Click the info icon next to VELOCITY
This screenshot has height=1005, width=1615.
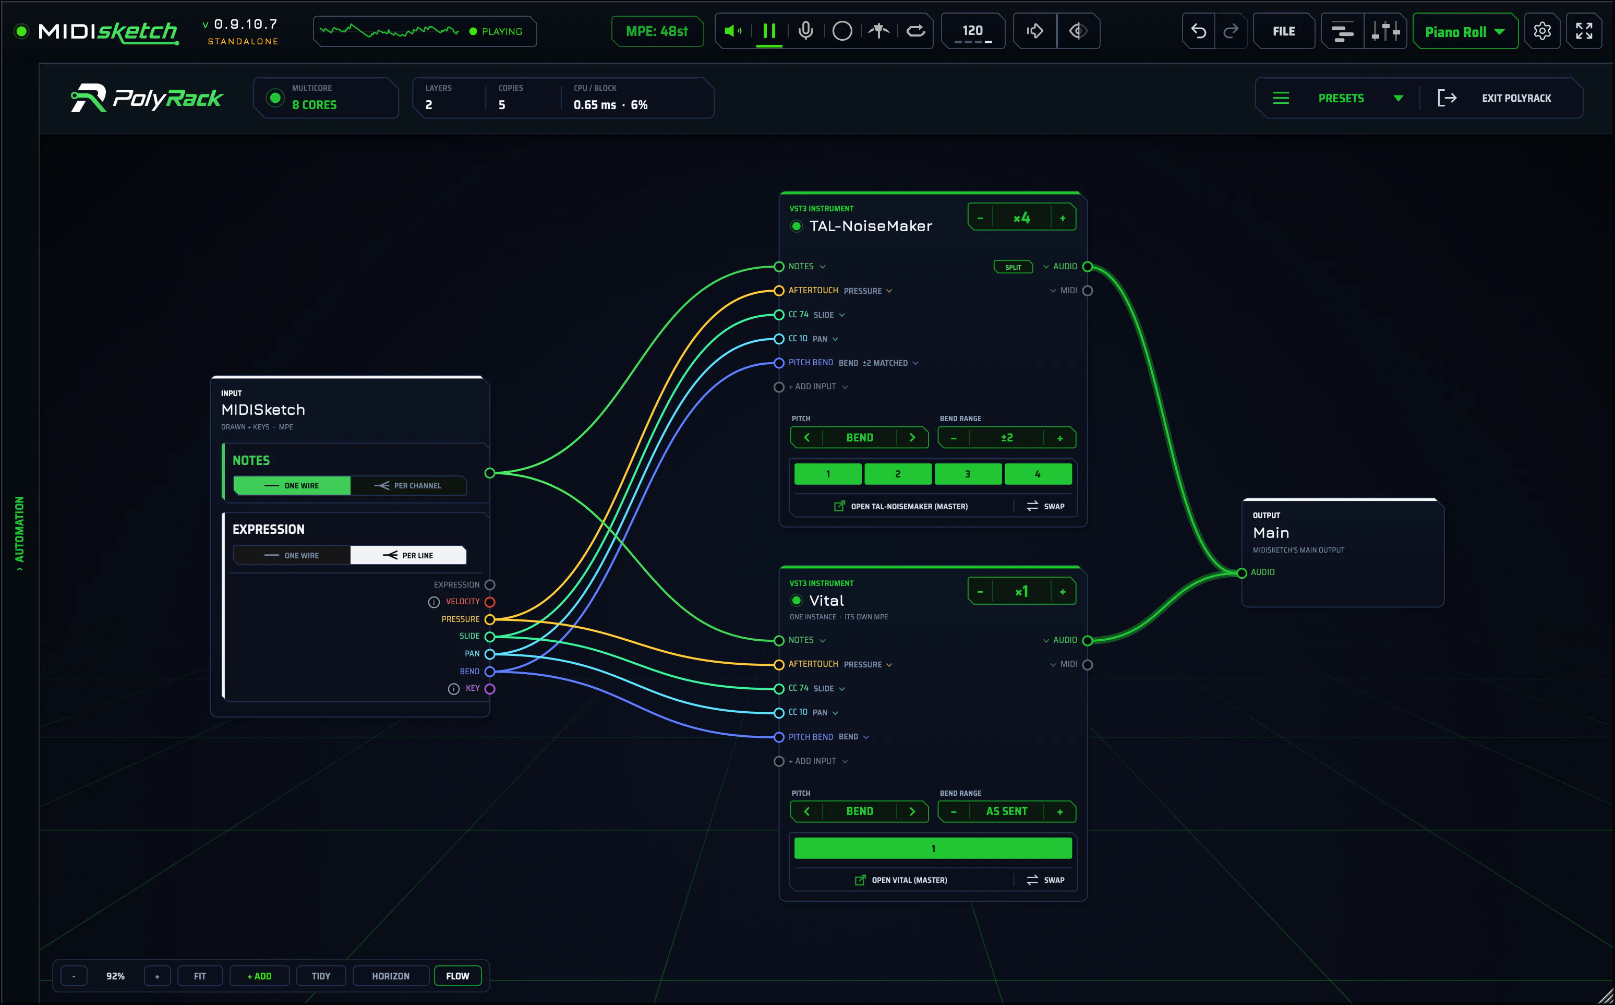434,602
